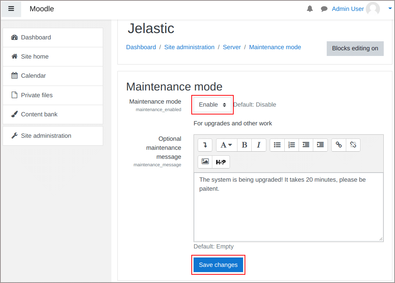
Task: Click the 'For upgrades and other work' text
Action: pos(233,123)
